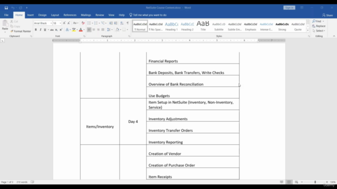Switch to Read Mode view
This screenshot has width=337, height=189.
tap(282, 182)
